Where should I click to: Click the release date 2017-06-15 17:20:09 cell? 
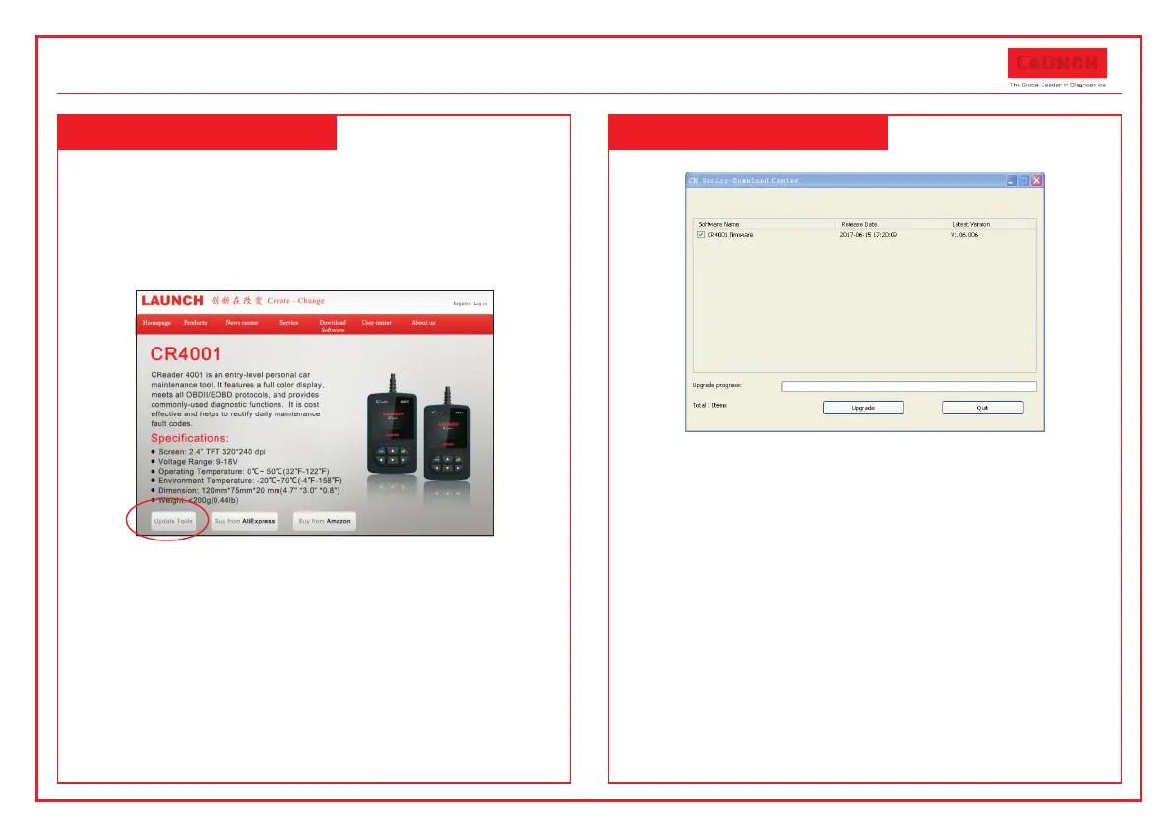coord(869,234)
